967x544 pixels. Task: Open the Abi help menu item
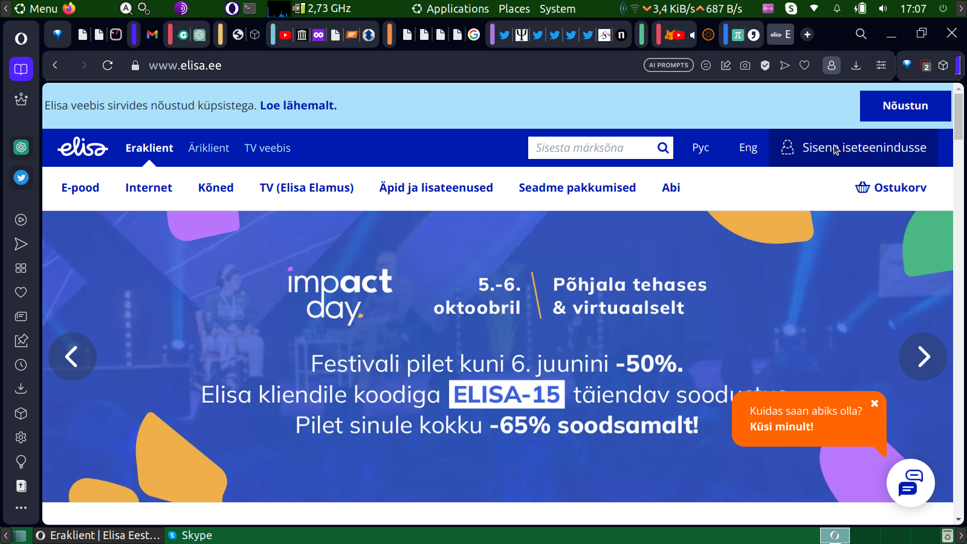pyautogui.click(x=671, y=188)
